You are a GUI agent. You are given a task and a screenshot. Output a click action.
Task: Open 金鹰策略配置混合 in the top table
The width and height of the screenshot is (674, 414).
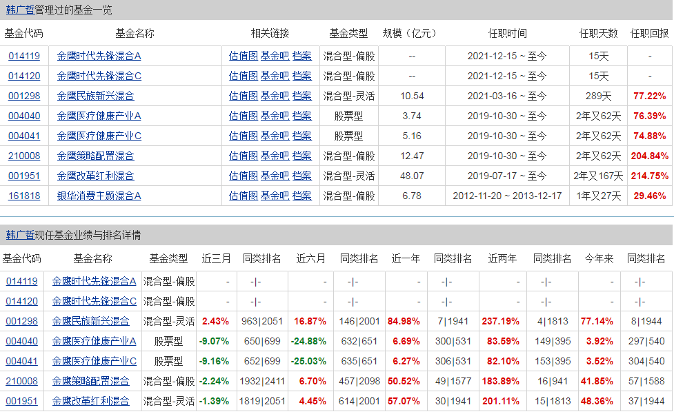point(95,156)
